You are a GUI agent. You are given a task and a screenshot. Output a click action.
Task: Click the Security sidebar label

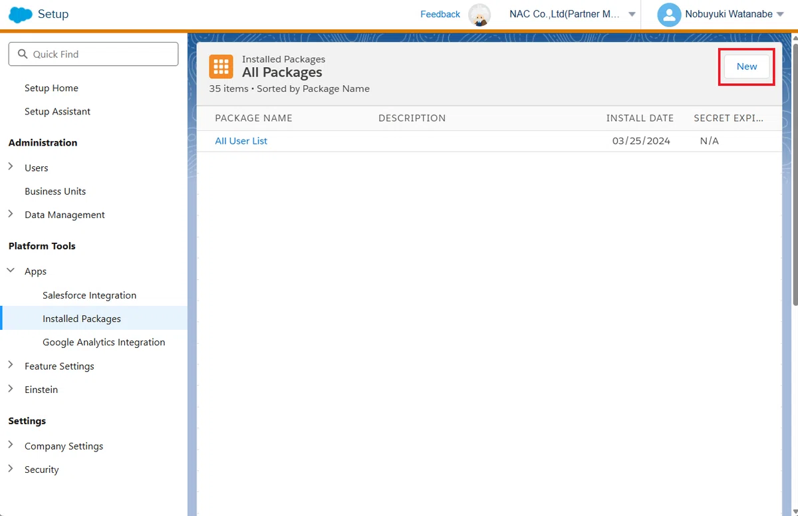[x=41, y=469]
